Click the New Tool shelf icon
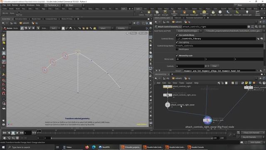This screenshot has width=266, height=150. 19,13
